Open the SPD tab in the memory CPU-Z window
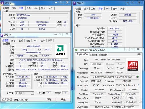The width and height of the screenshot is (145, 109). pyautogui.click(x=108, y=8)
